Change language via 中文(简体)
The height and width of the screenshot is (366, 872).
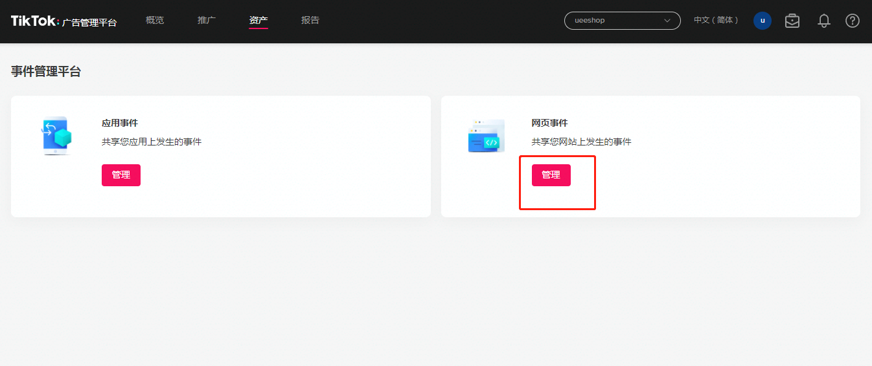[716, 21]
